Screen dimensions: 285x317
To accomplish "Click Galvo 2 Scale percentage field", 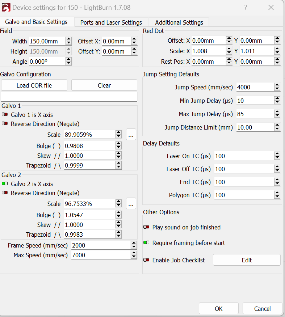I will point(90,204).
